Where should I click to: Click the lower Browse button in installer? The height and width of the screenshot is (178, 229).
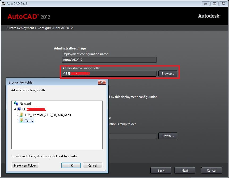point(168,136)
